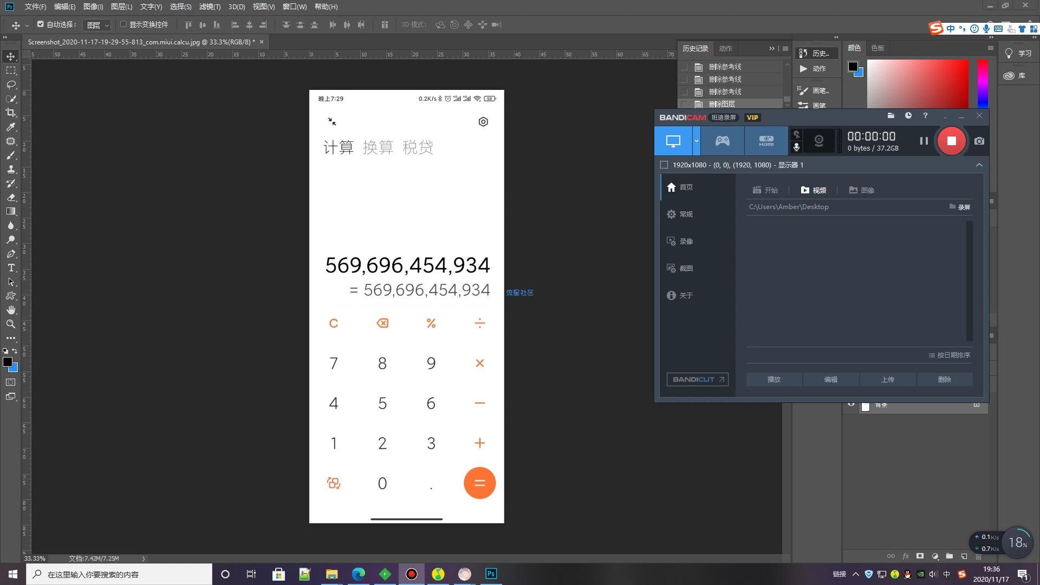Open the 文件(F) menu
The height and width of the screenshot is (585, 1040).
pyautogui.click(x=35, y=6)
